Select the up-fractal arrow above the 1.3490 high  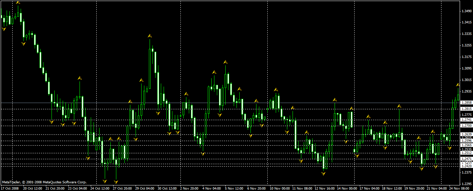tap(18, 2)
